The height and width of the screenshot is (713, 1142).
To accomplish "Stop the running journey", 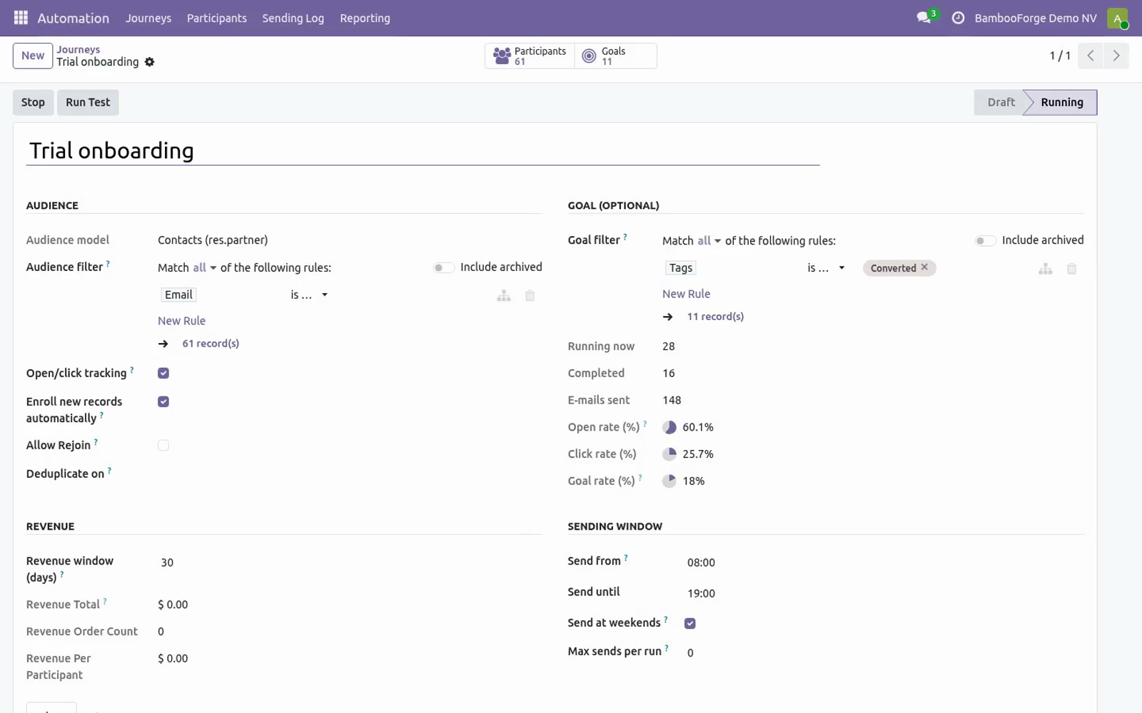I will [x=33, y=102].
